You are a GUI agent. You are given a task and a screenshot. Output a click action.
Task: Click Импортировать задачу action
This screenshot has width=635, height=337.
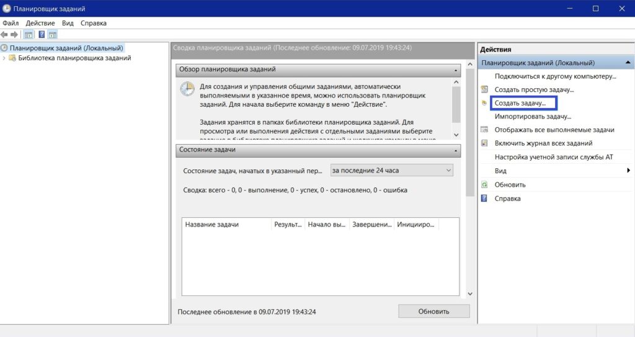click(x=533, y=117)
